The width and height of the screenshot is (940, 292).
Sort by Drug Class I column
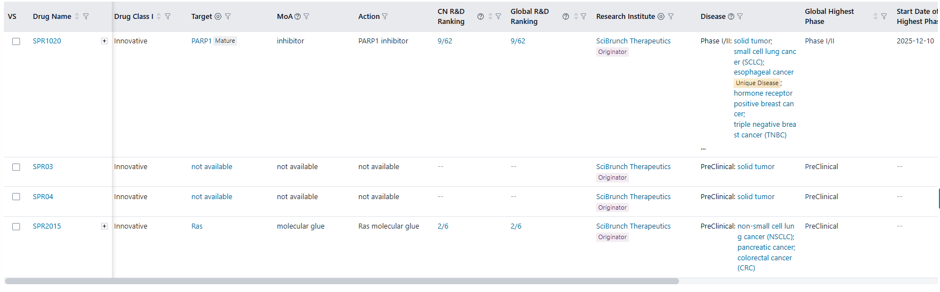coord(159,17)
